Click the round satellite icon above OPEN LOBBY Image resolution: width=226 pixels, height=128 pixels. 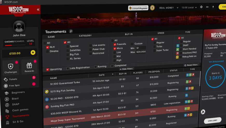203,112
